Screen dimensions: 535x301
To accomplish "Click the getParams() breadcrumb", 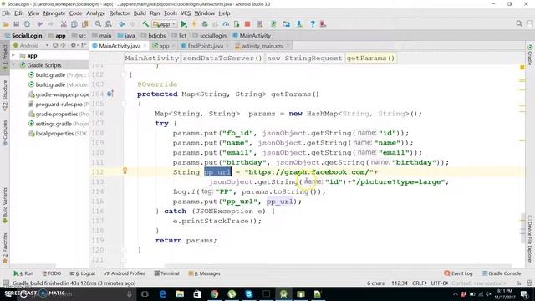I will click(370, 58).
